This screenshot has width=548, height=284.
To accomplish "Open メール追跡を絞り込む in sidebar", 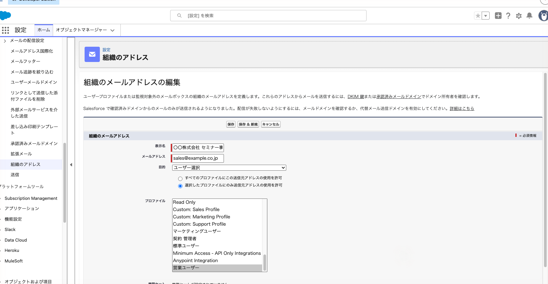I will 32,72.
